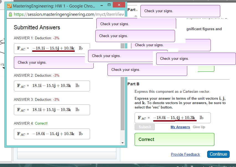236x167 pixels.
Task: Minimize the Submitted Answers popup window
Action: pos(102,5)
